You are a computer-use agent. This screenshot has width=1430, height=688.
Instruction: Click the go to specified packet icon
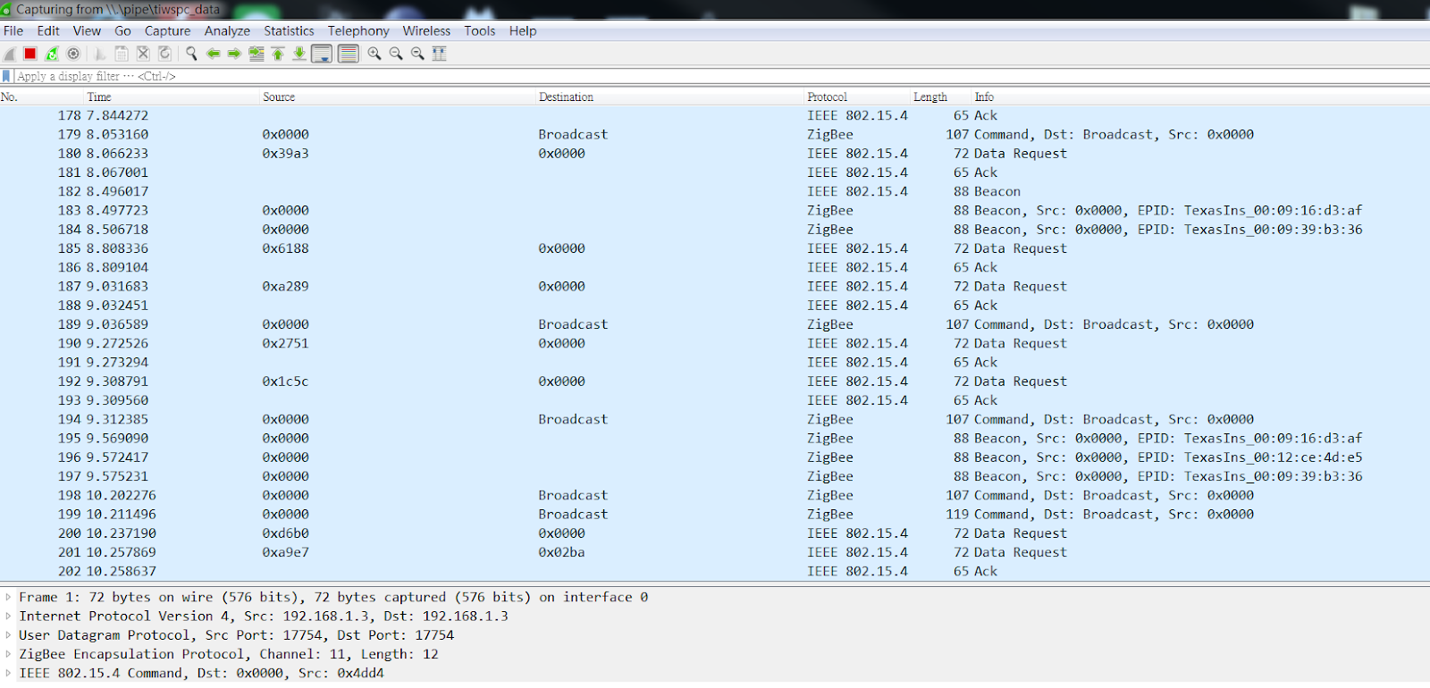tap(257, 54)
